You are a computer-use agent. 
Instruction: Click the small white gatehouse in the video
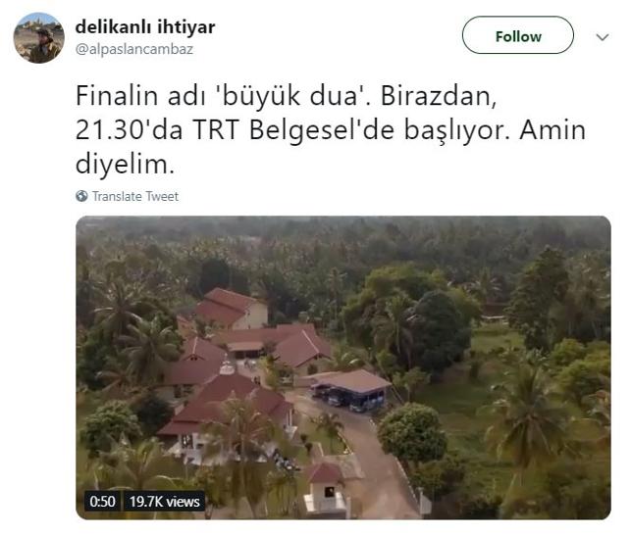click(x=327, y=488)
